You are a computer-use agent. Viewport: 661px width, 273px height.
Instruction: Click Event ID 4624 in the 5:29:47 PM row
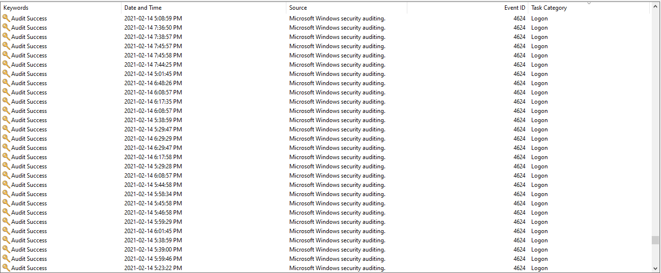[x=520, y=129]
